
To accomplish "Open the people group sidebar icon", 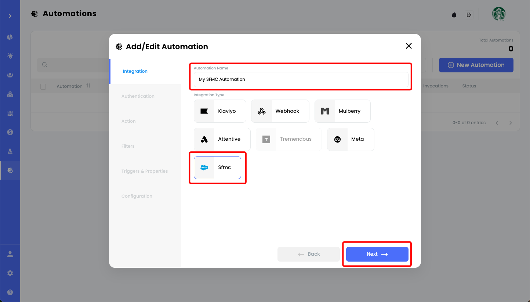I will [10, 75].
